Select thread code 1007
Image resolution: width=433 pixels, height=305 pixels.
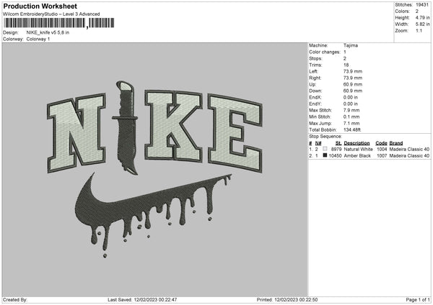(382, 156)
